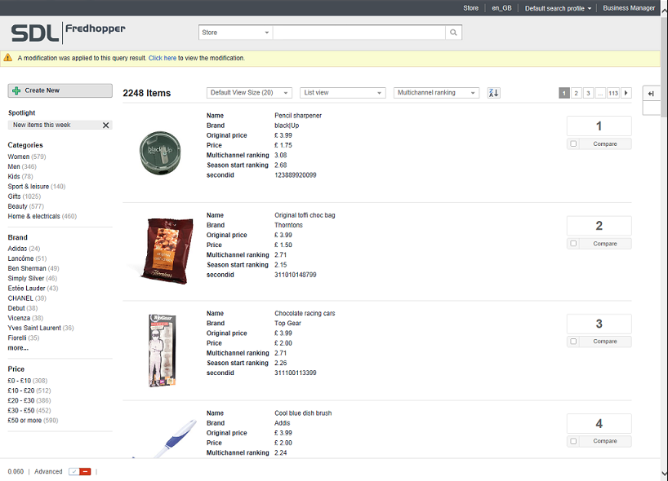Click the position number 2 box
The image size is (668, 481).
click(599, 225)
